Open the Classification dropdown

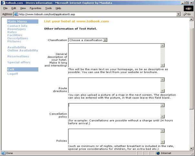105,40
